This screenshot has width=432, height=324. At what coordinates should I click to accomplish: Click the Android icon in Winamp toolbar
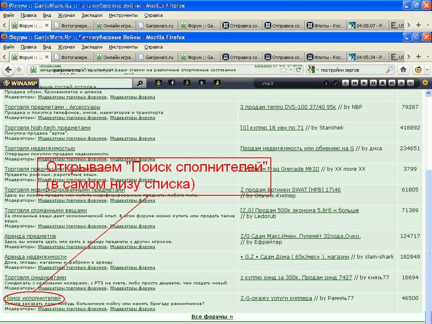[158, 83]
